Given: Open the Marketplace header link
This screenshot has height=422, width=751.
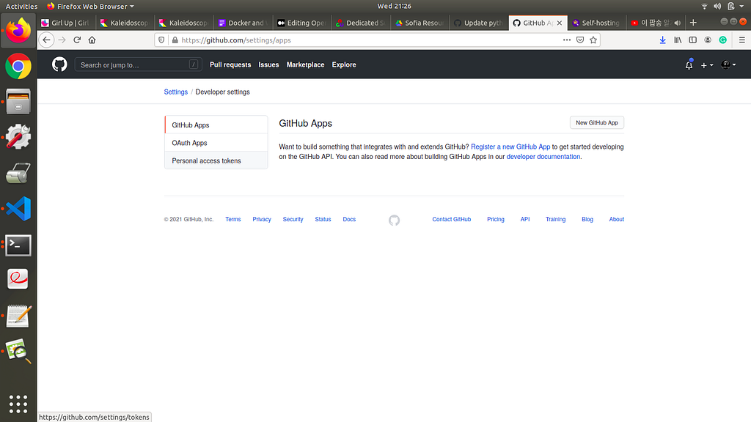Looking at the screenshot, I should tap(305, 64).
